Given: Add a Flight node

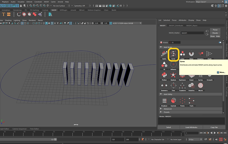Looking at the screenshot, I should click(209, 55).
